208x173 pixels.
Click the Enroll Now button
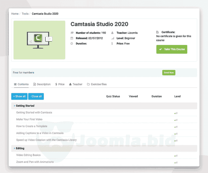coord(169,73)
